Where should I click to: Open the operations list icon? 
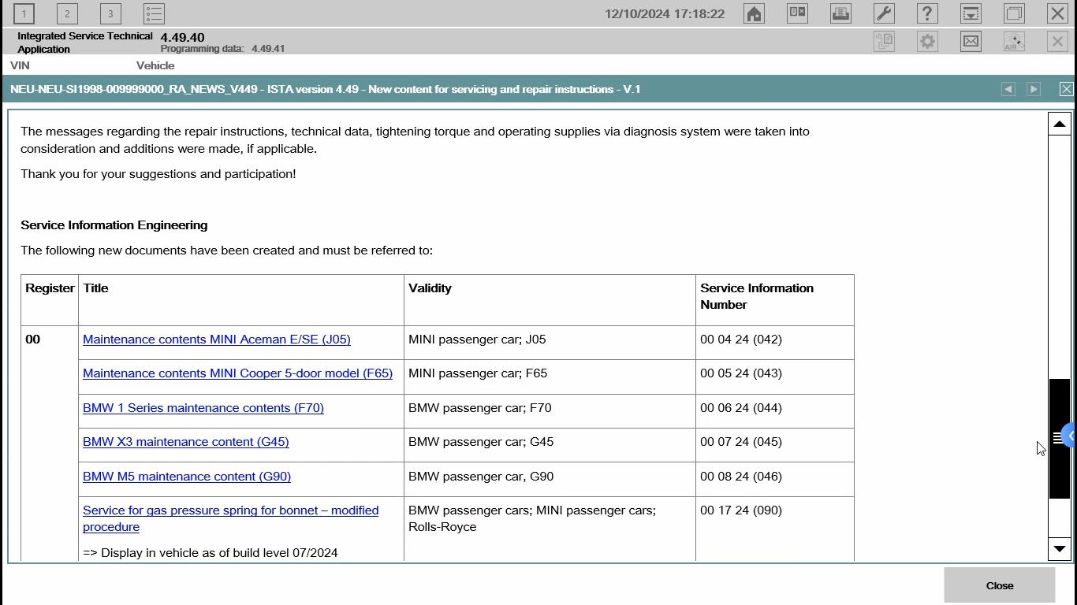tap(154, 13)
